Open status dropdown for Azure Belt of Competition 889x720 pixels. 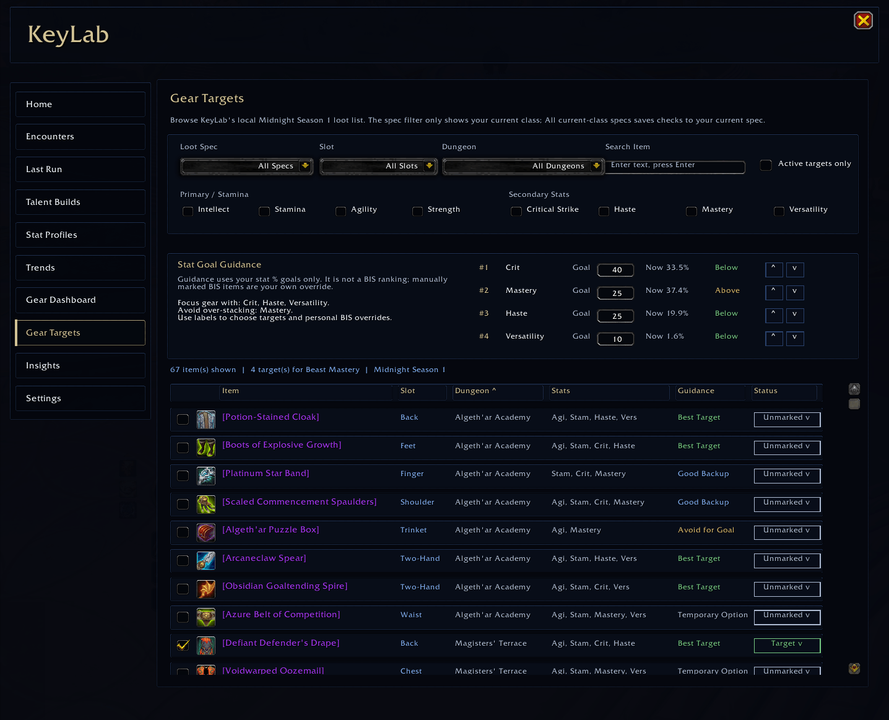787,617
